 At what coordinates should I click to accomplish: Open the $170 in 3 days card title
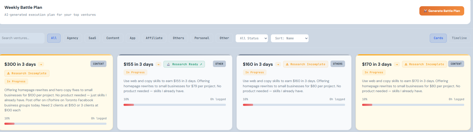tap(377, 64)
